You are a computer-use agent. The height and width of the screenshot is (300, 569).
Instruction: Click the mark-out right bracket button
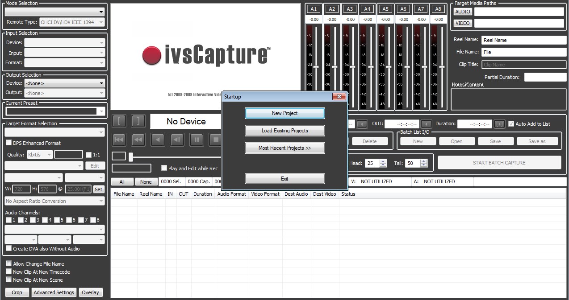point(138,121)
